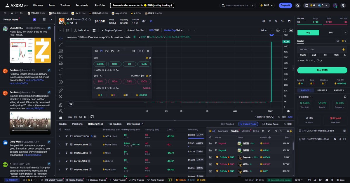Viewport: 350px width, 183px height.
Task: Open the emoji sticker tool
Action: (x=61, y=82)
